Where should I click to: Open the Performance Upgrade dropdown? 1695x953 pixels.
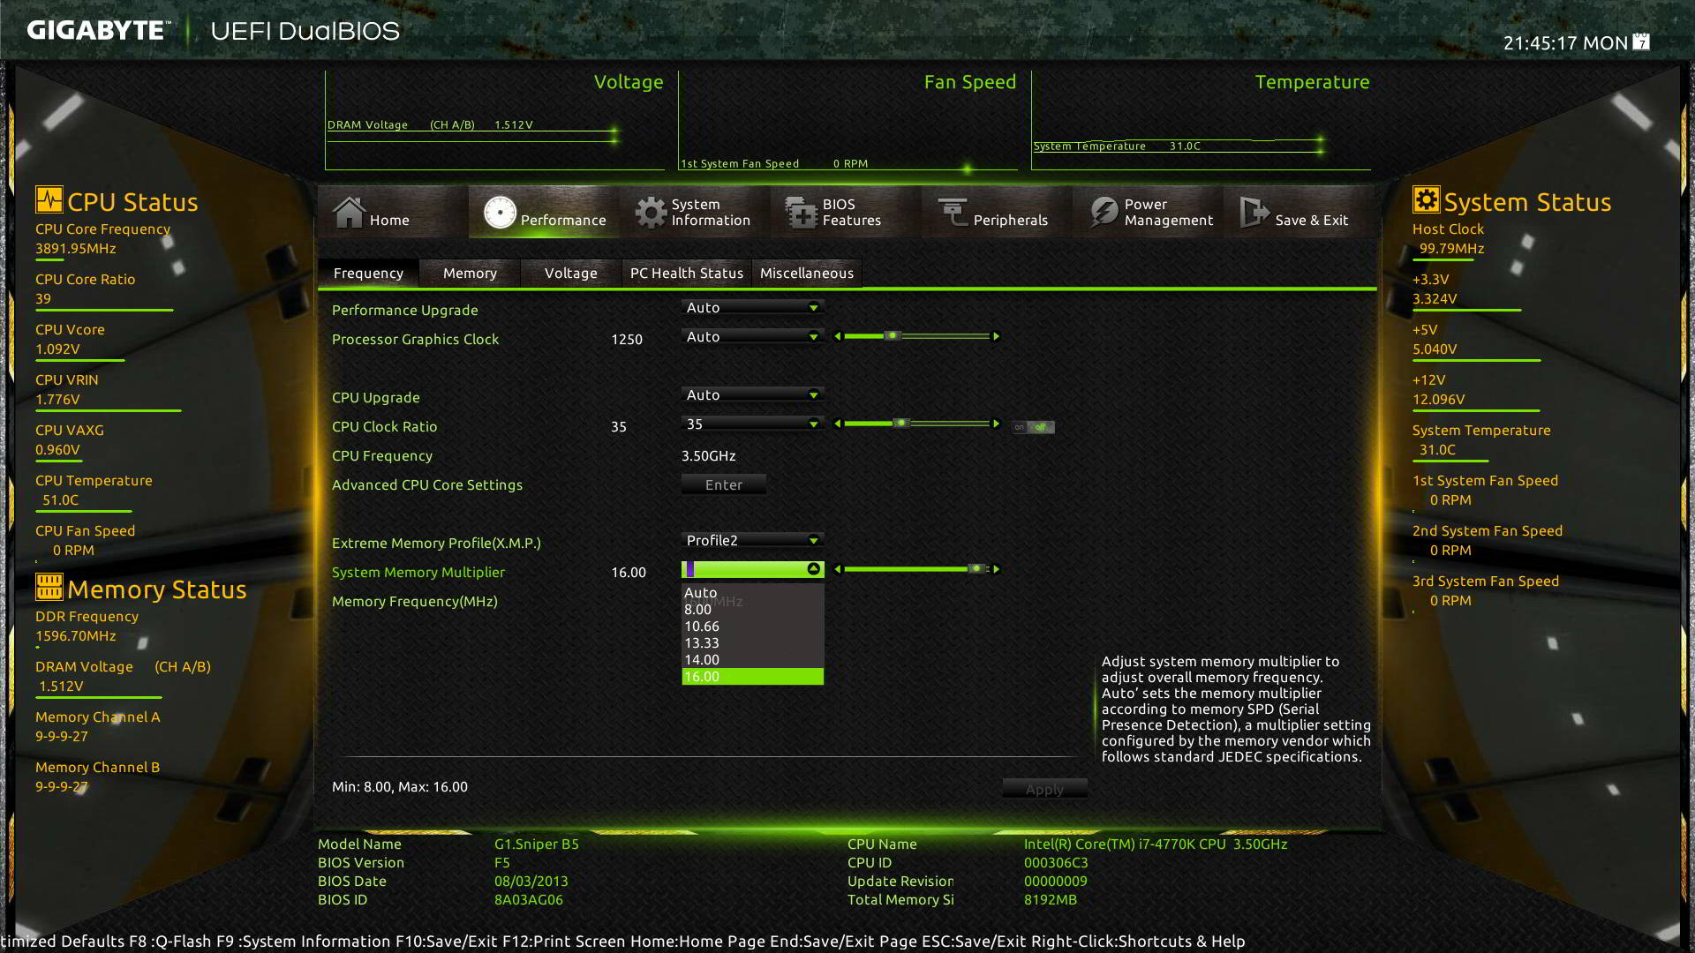(x=753, y=307)
